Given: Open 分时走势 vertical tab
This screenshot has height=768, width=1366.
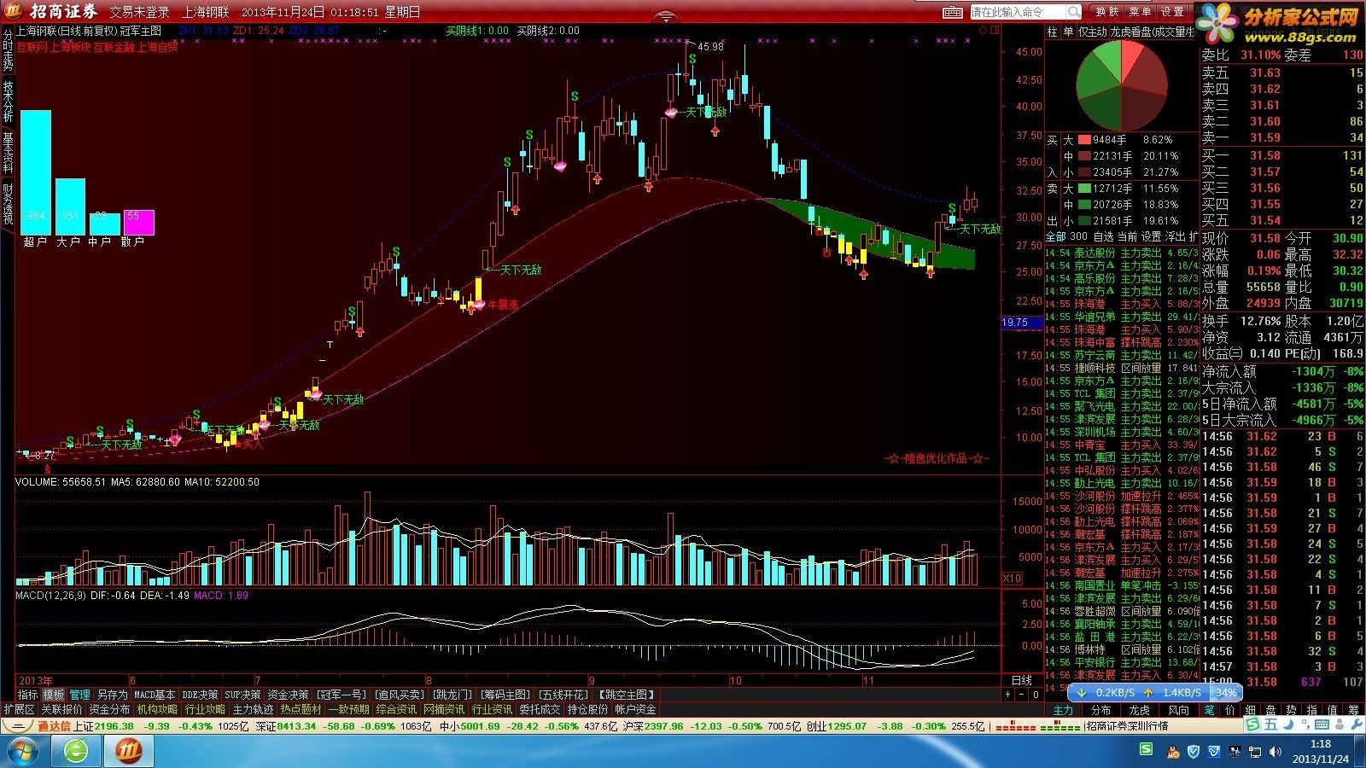Looking at the screenshot, I should pos(8,49).
